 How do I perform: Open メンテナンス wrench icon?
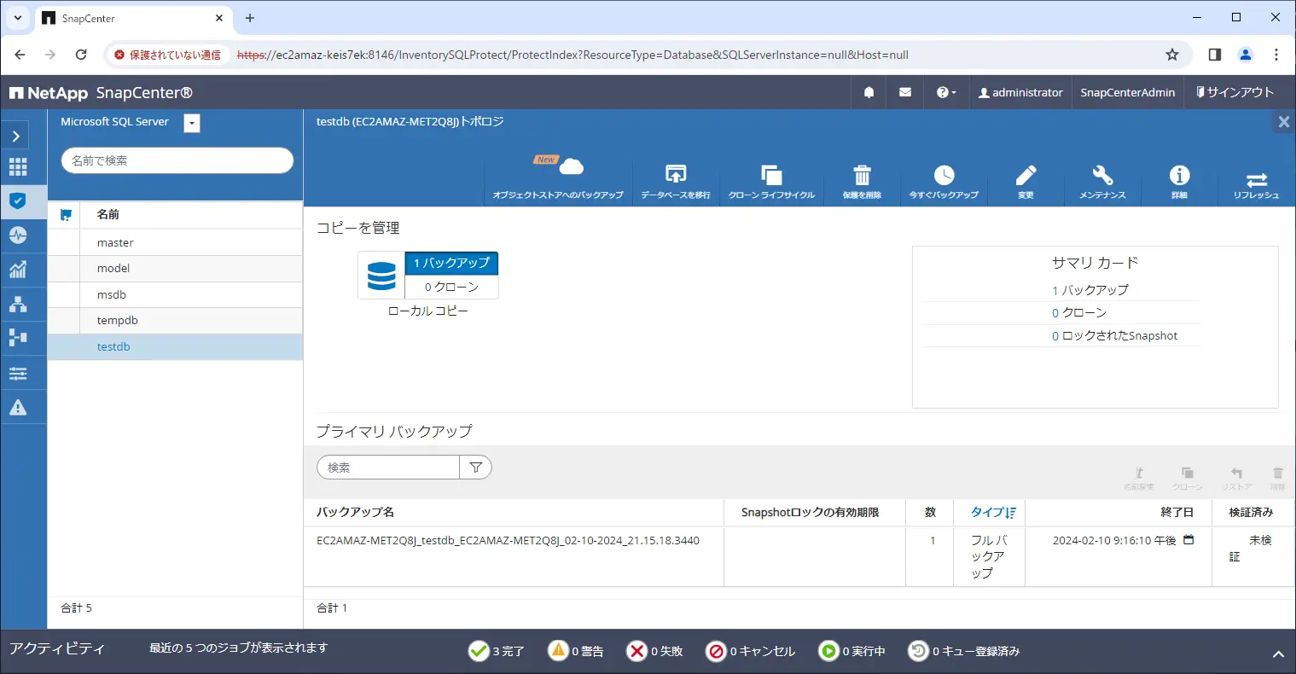coord(1102,175)
